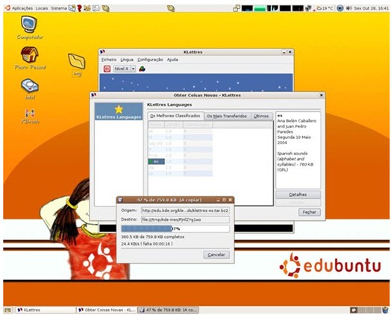
Task: Click the weather 19 °C applet
Action: pyautogui.click(x=325, y=8)
